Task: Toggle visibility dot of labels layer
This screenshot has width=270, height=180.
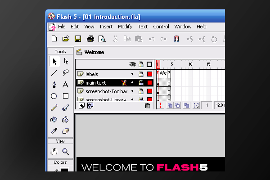Action: pyautogui.click(x=132, y=74)
